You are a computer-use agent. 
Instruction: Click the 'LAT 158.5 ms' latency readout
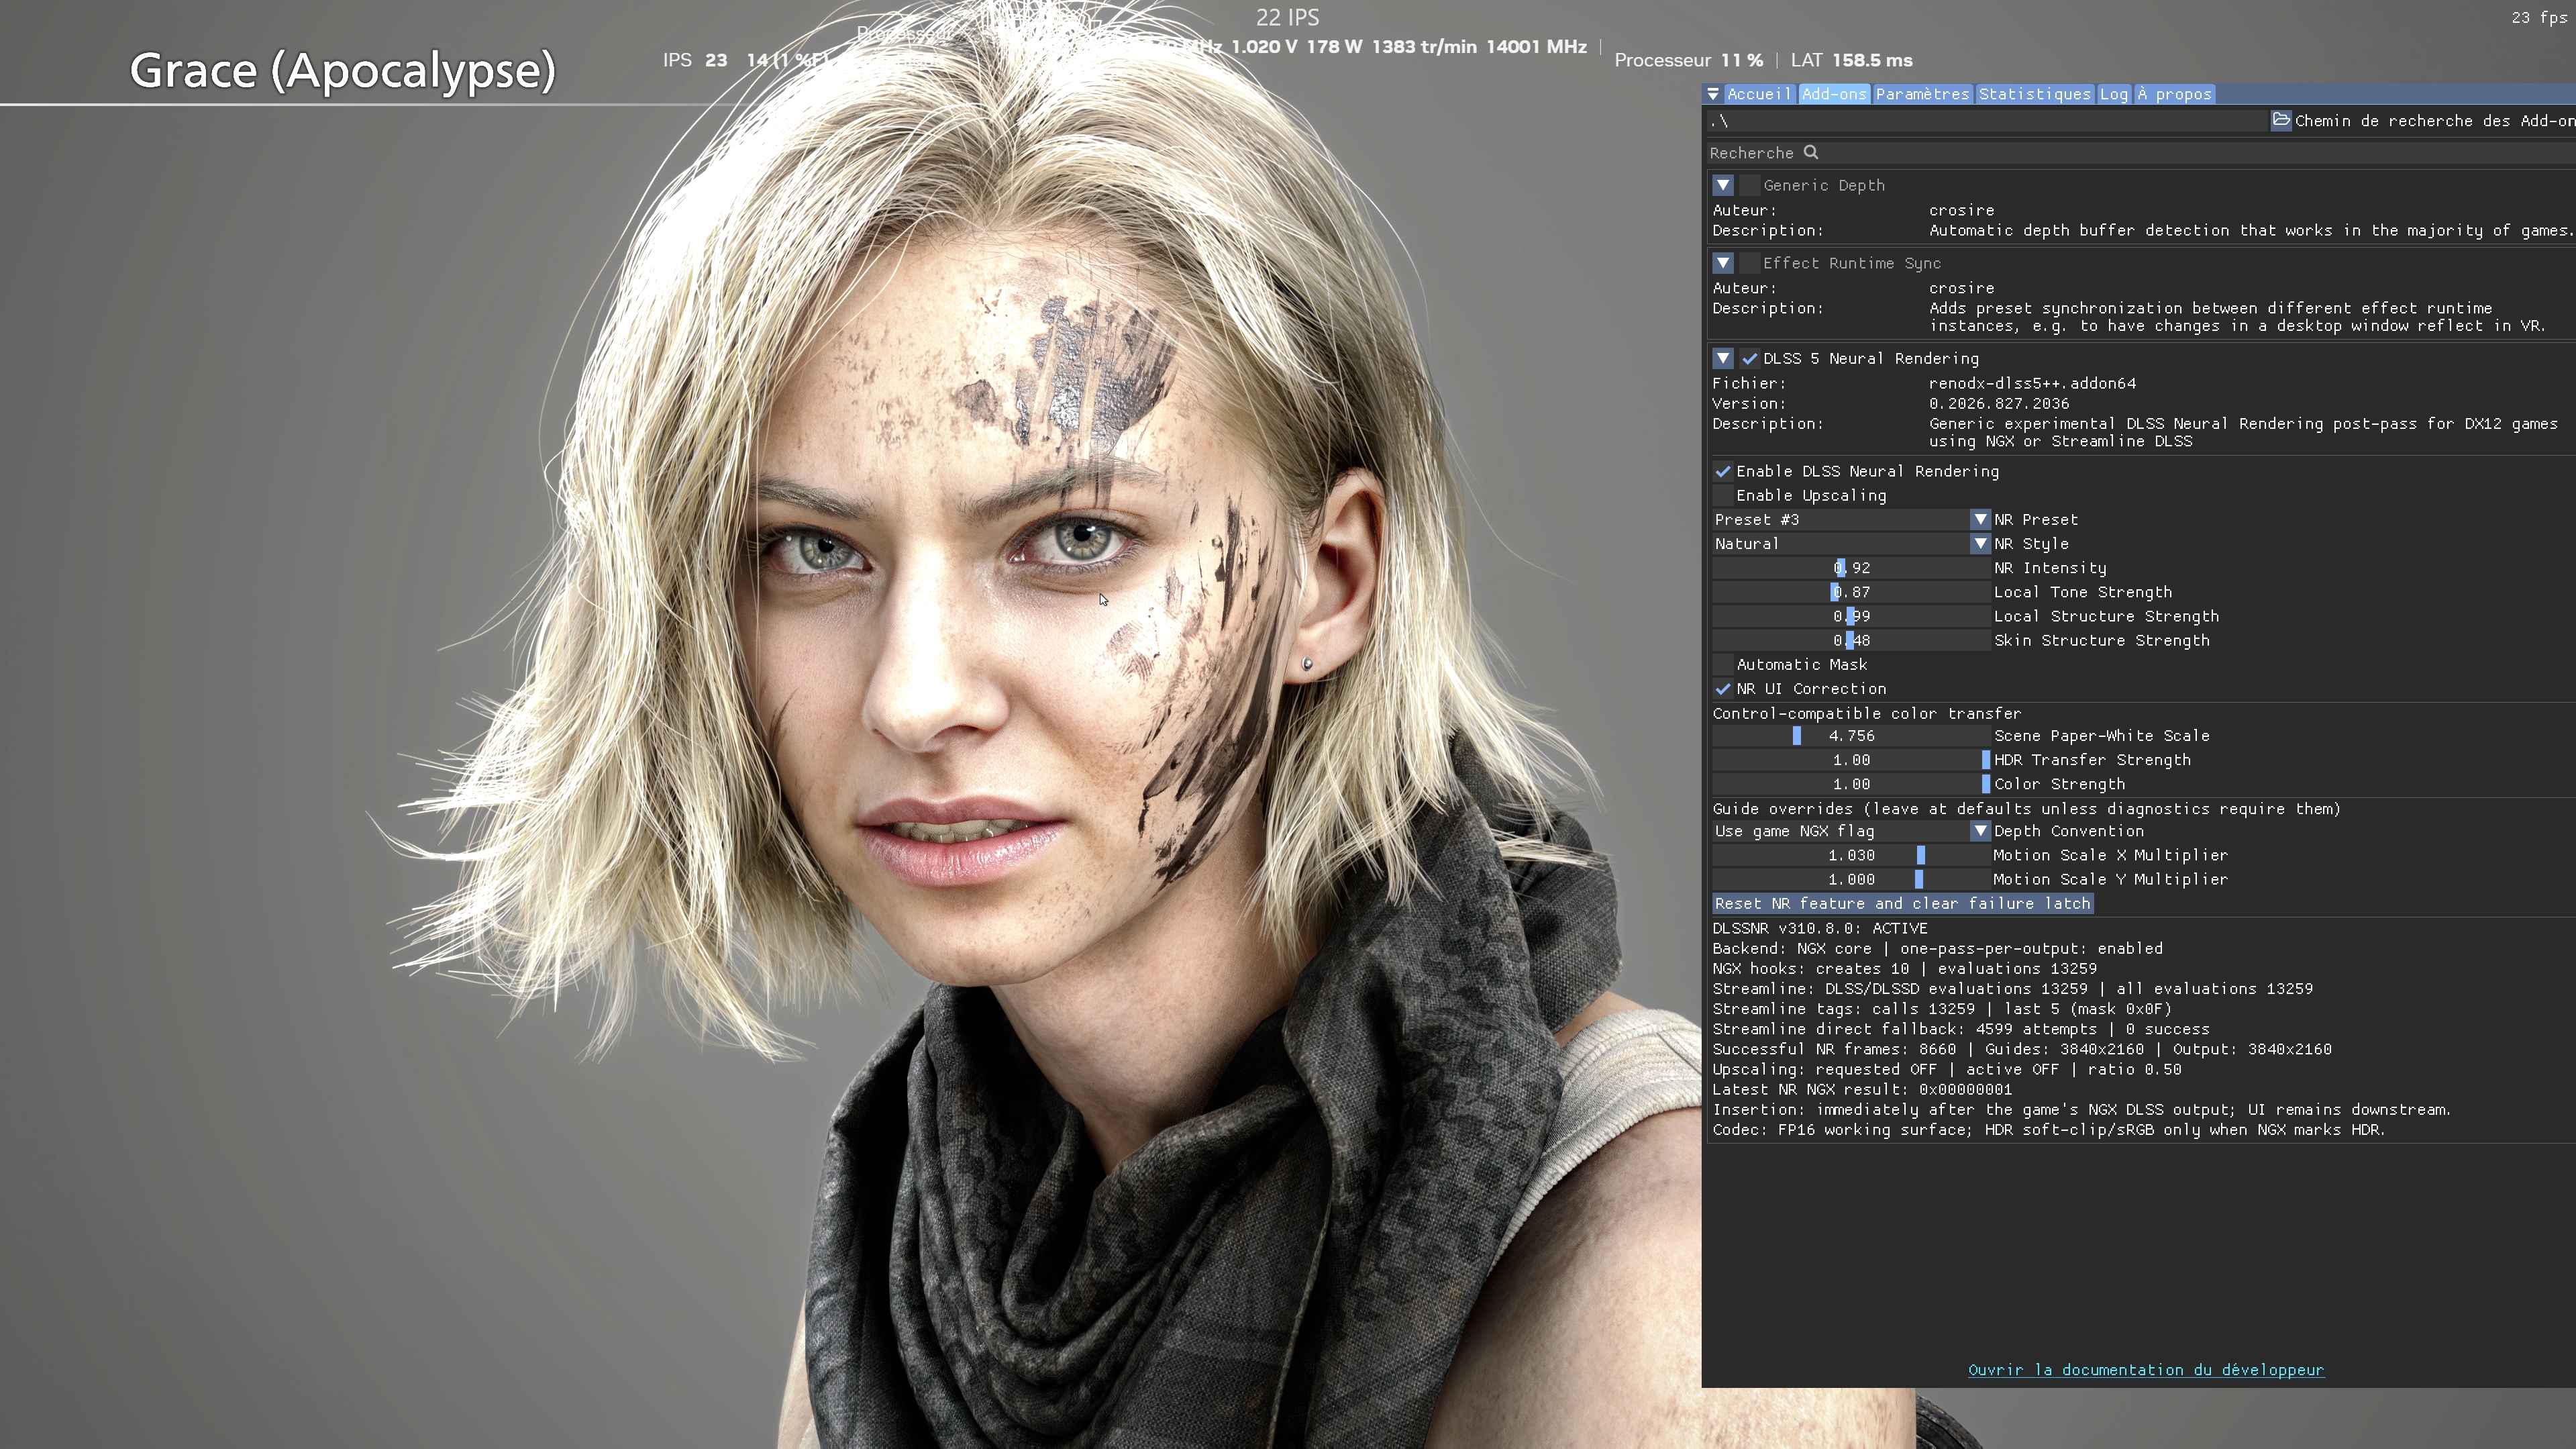(1852, 60)
